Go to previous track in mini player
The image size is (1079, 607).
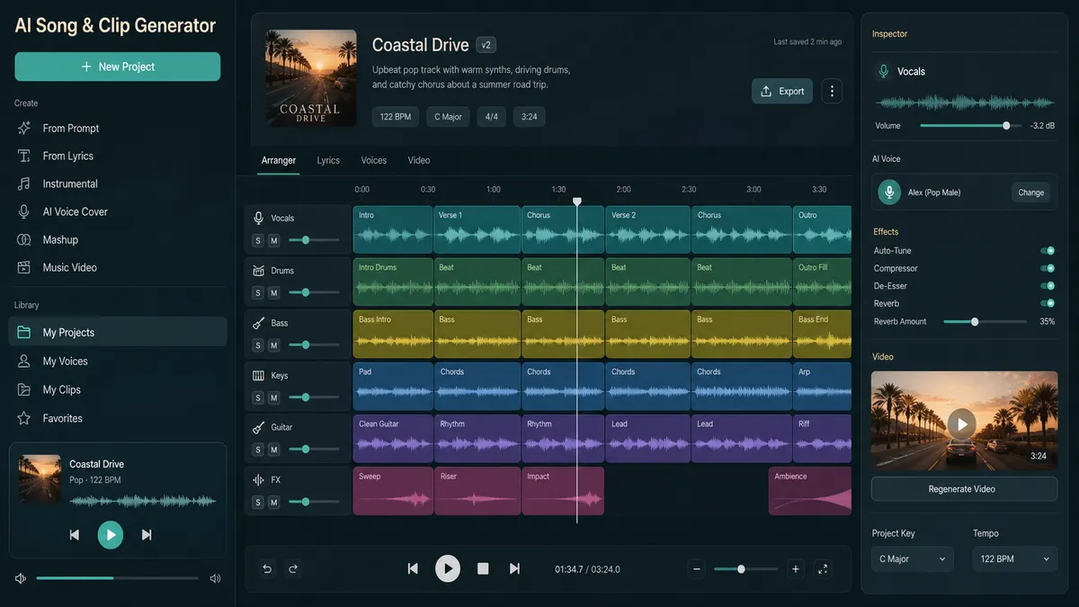click(75, 535)
